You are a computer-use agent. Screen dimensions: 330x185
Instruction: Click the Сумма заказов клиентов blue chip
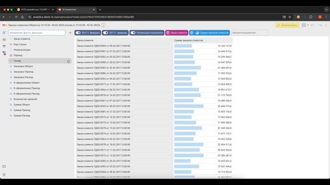point(209,33)
